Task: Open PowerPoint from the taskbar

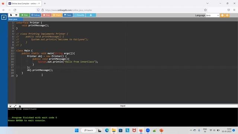Action: (x=161, y=130)
